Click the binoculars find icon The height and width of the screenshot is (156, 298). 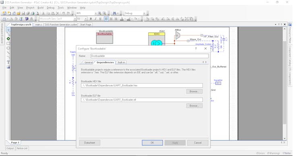point(114,13)
